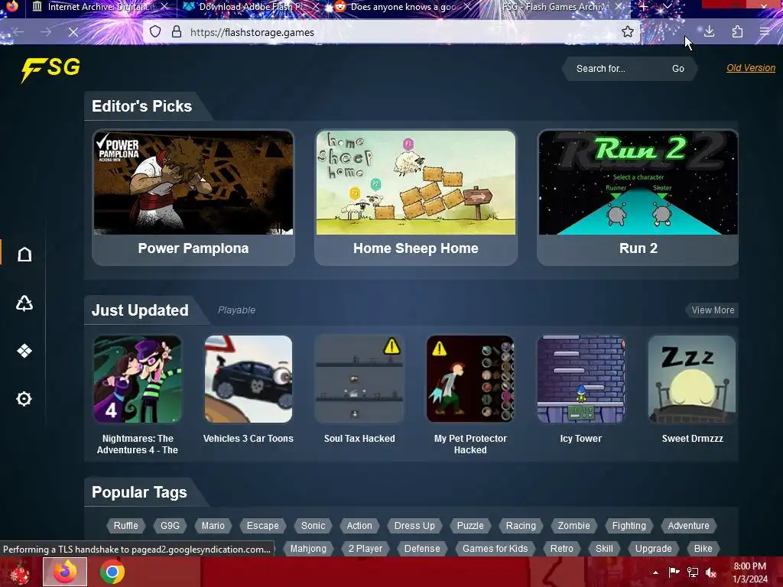
Task: Go back using browser back arrow
Action: (19, 32)
